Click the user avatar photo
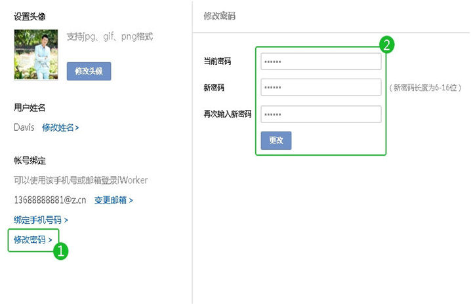The height and width of the screenshot is (305, 471). tap(36, 54)
